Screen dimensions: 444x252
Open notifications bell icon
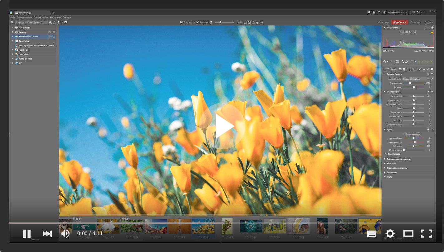[x=369, y=12]
